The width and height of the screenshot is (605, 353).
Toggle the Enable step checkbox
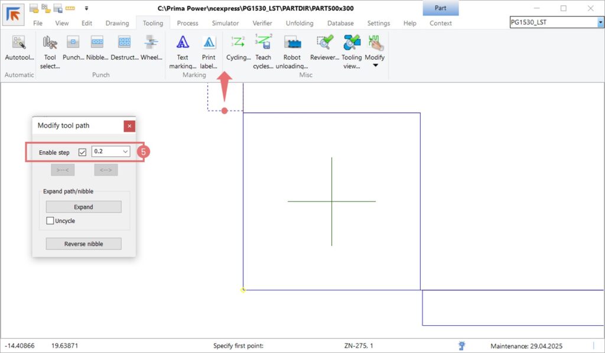[x=82, y=153]
